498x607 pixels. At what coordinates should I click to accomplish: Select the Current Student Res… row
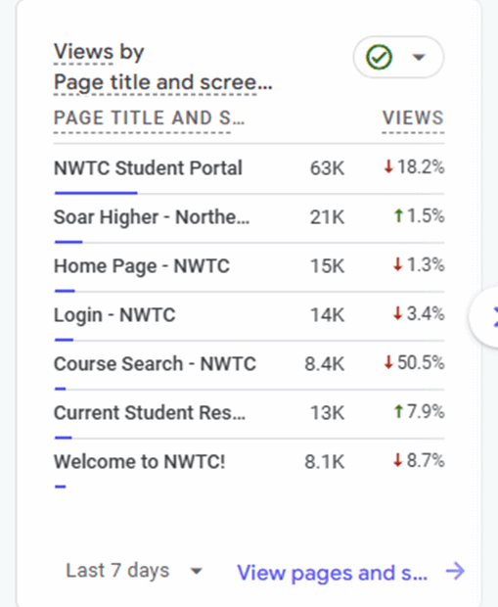(x=249, y=413)
